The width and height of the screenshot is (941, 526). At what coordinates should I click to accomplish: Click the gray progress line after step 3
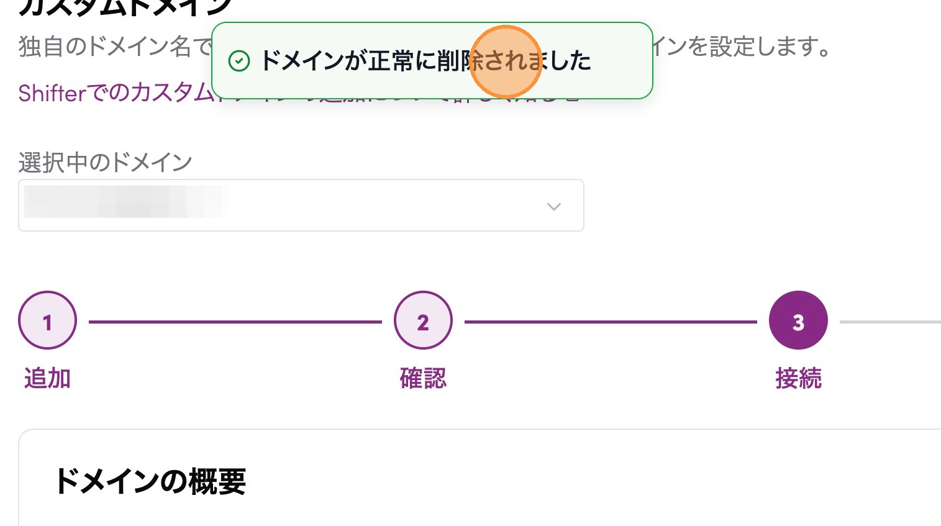click(x=889, y=322)
